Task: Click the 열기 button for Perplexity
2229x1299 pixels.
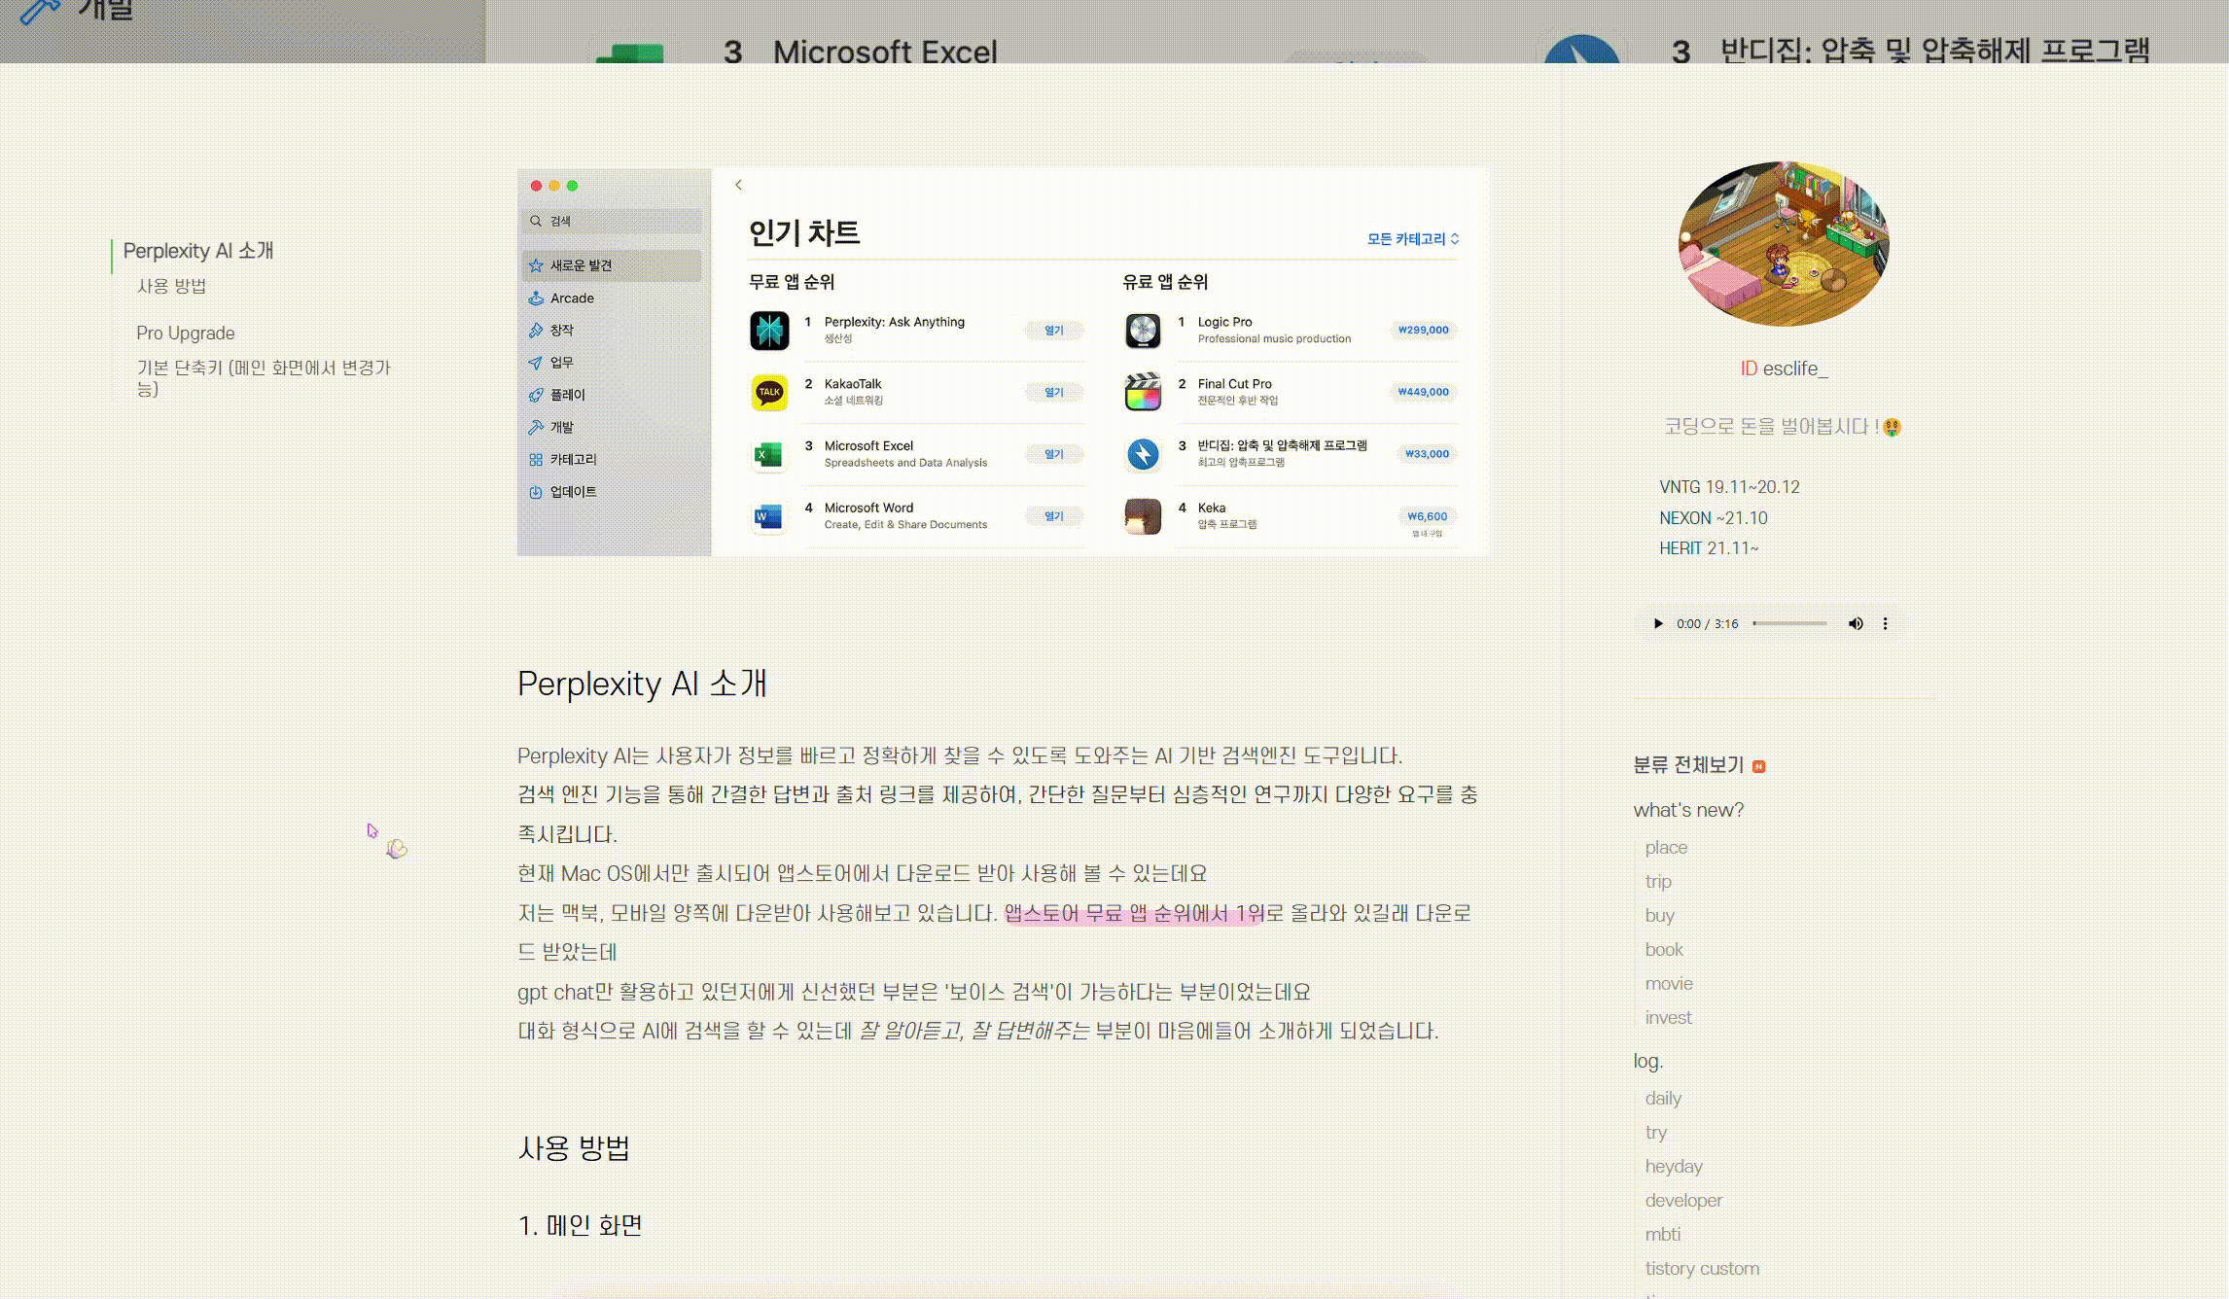Action: (1054, 331)
